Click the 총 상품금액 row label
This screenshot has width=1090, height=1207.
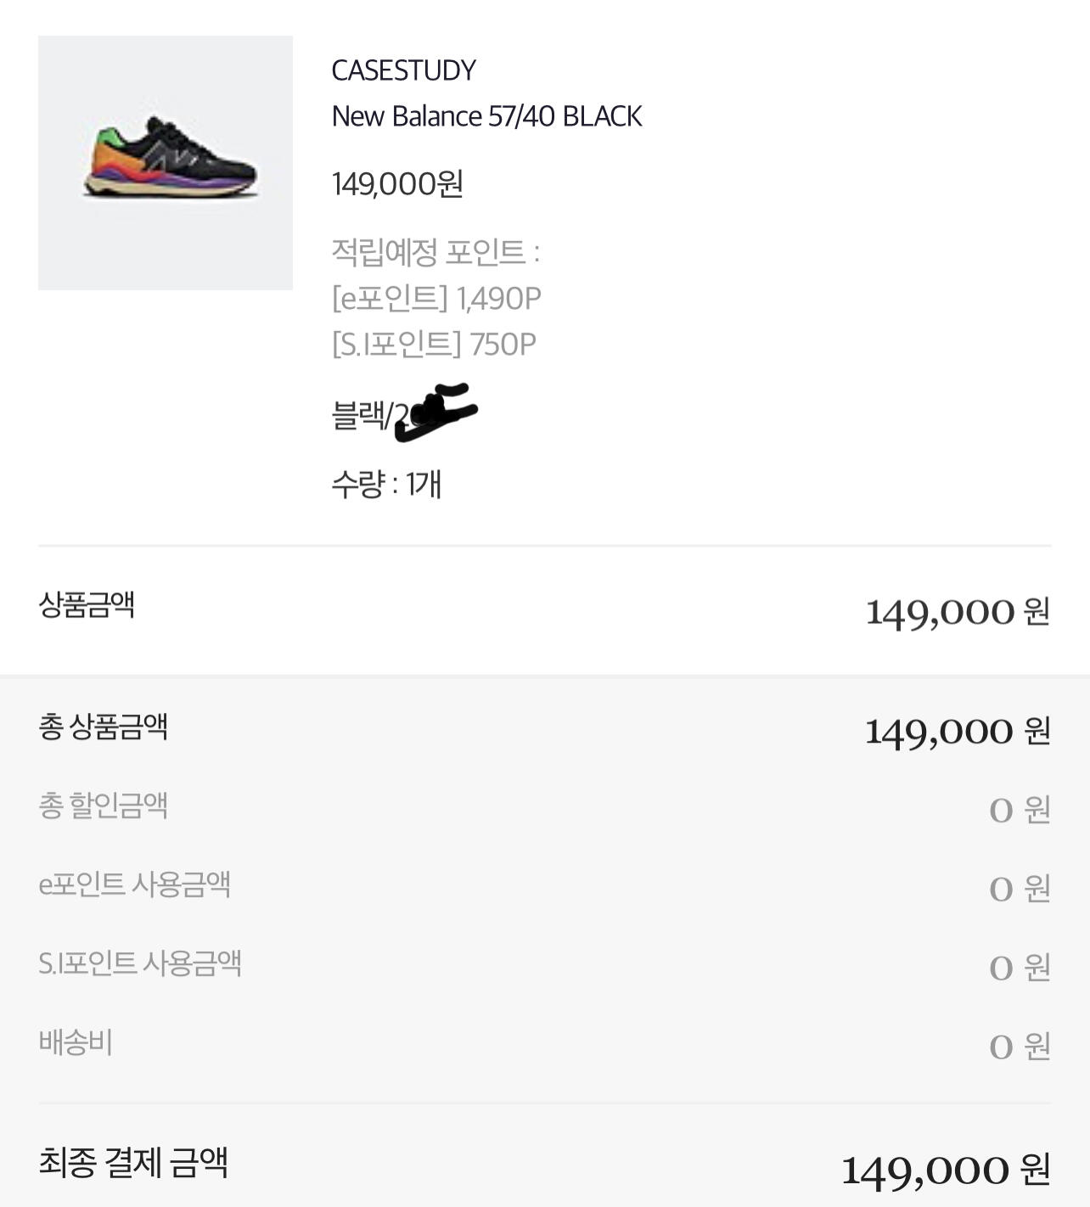[103, 726]
